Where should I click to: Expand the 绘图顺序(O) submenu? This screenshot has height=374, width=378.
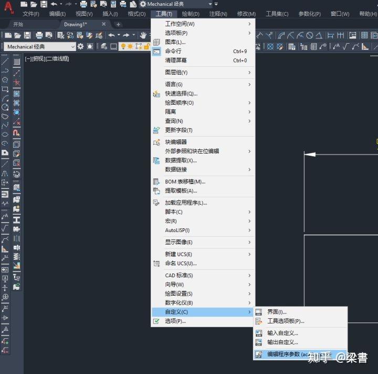point(203,103)
